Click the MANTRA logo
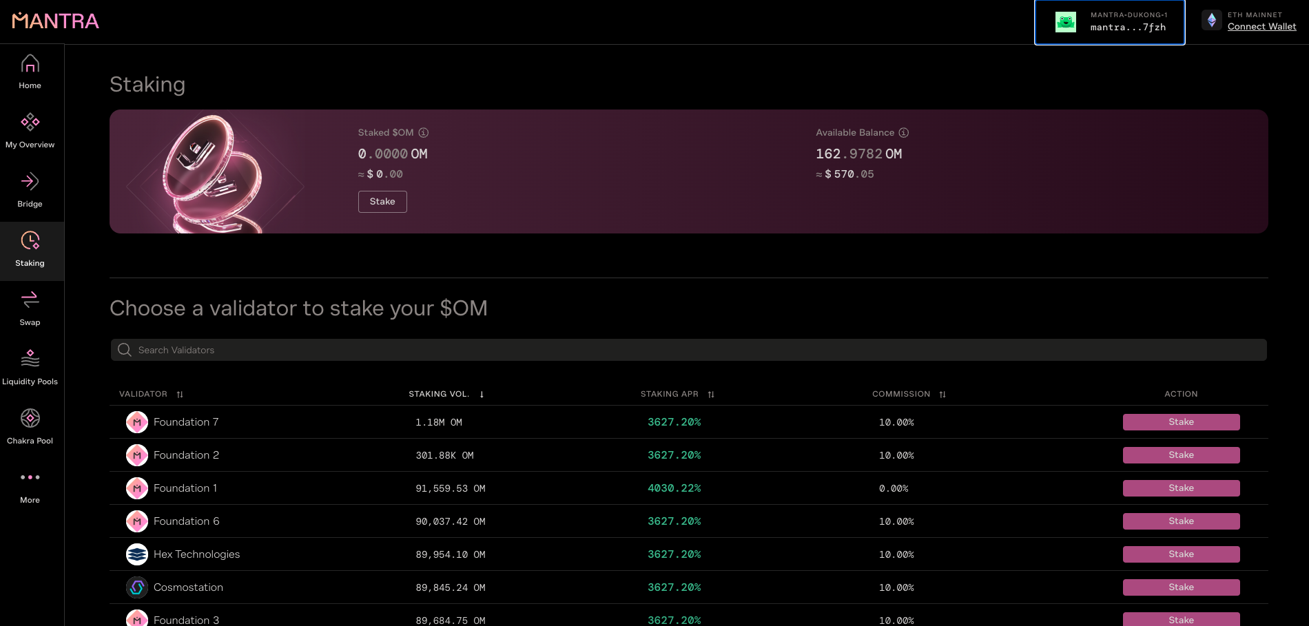 tap(56, 21)
